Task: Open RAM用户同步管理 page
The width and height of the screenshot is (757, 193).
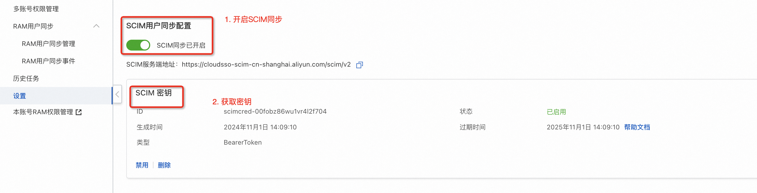Action: pyautogui.click(x=48, y=44)
